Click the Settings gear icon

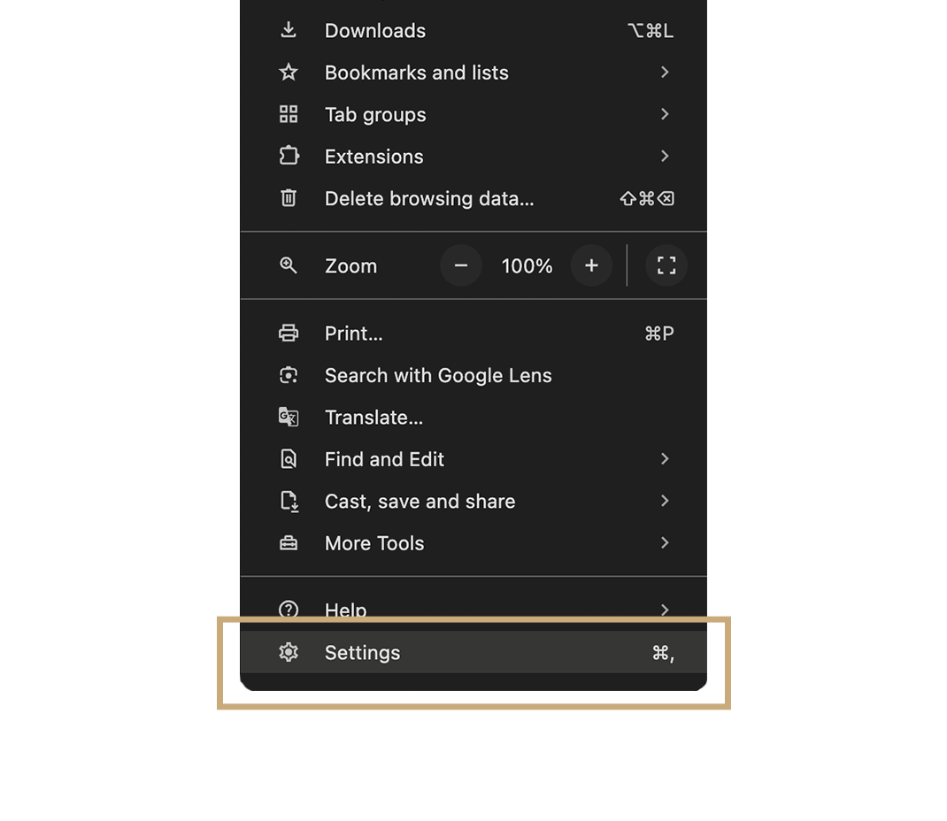[289, 652]
